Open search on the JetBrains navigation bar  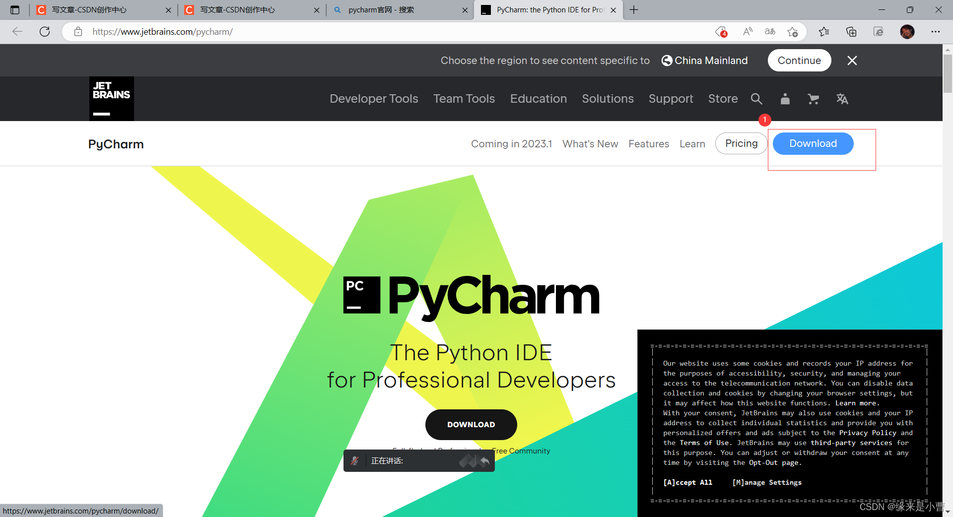pyautogui.click(x=756, y=99)
